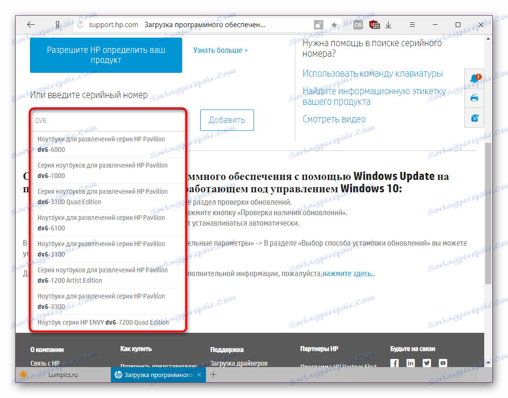Open the Yandex browser hamburger menu
Image resolution: width=508 pixels, height=398 pixels.
[412, 24]
